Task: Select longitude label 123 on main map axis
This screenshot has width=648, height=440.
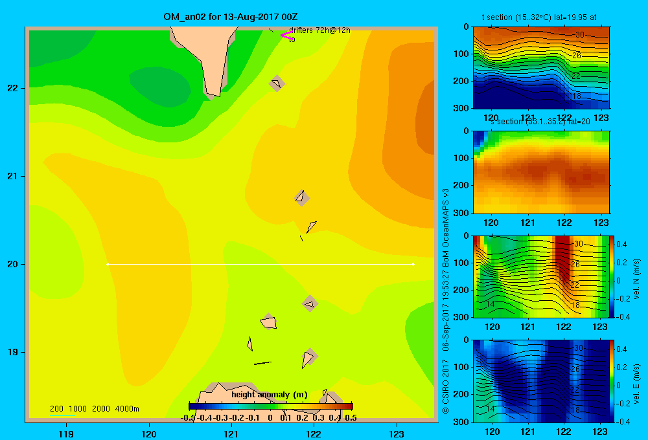Action: (397, 434)
